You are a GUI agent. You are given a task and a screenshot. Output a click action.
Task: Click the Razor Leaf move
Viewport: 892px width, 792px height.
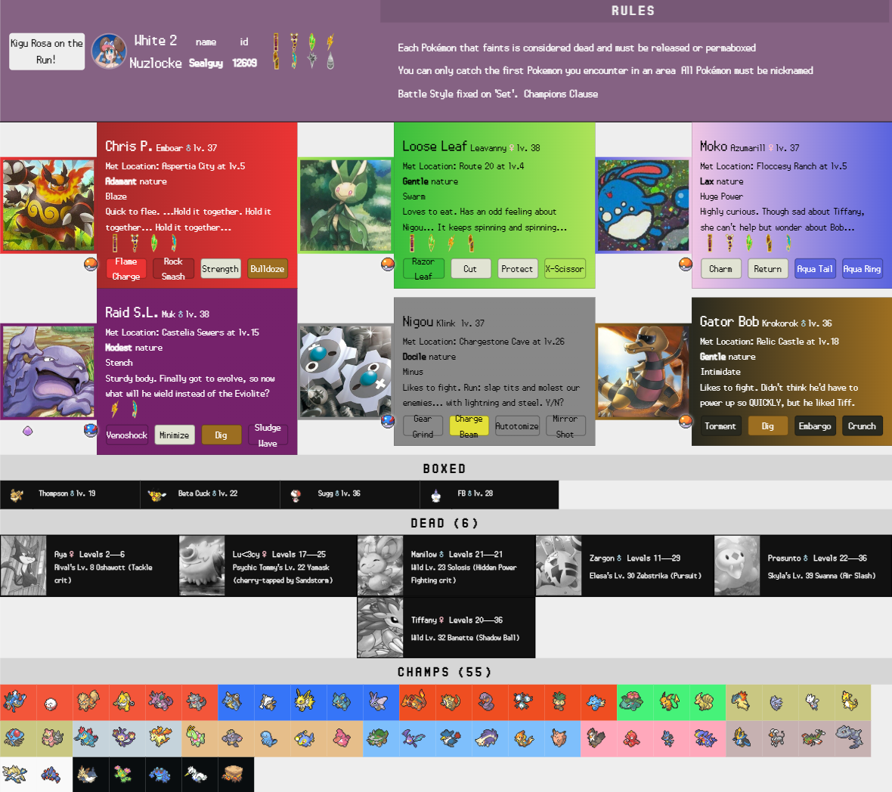click(423, 269)
